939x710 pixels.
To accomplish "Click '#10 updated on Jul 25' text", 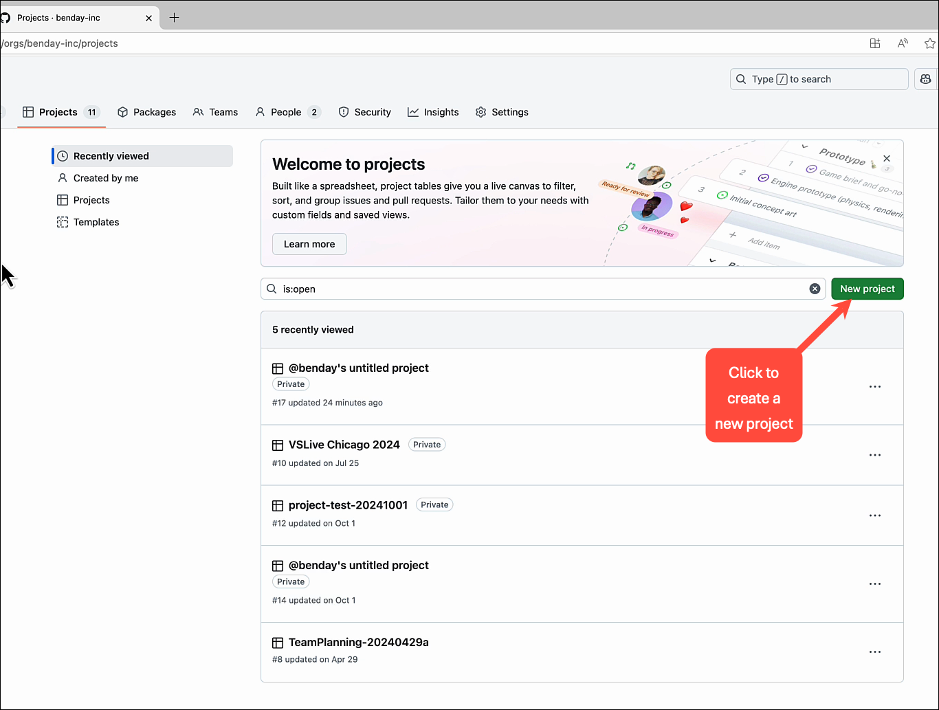I will [316, 463].
